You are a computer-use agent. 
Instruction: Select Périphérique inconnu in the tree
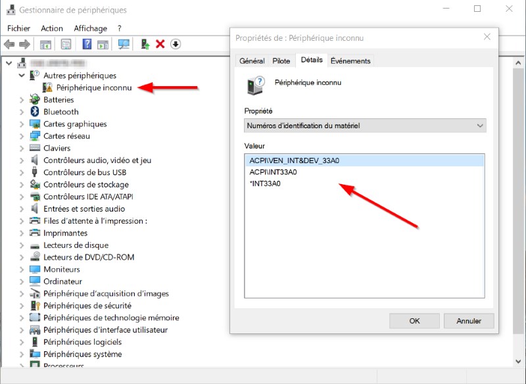point(94,87)
